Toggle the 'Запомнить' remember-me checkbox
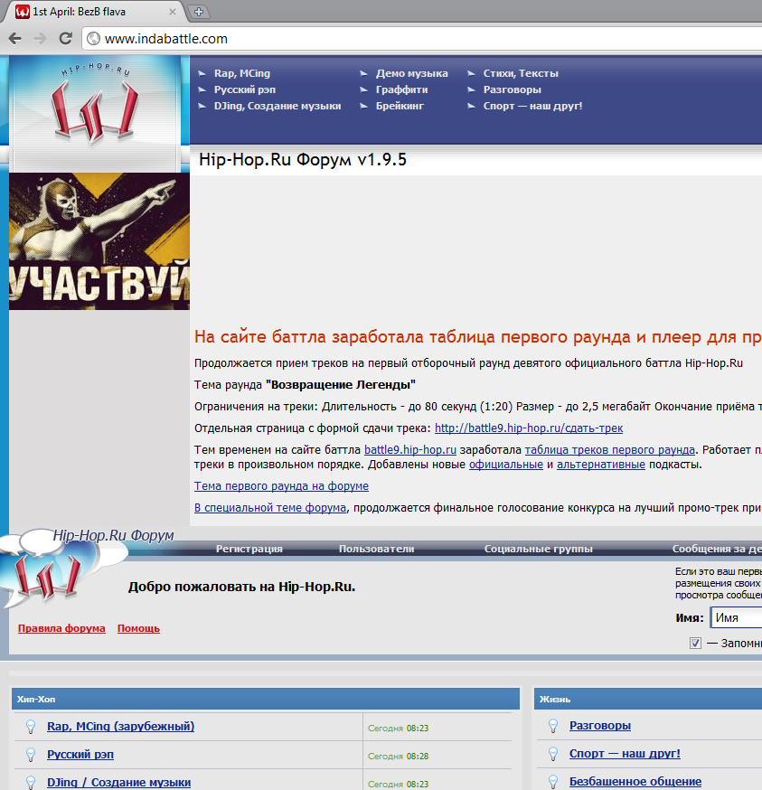Viewport: 762px width, 790px height. click(695, 644)
